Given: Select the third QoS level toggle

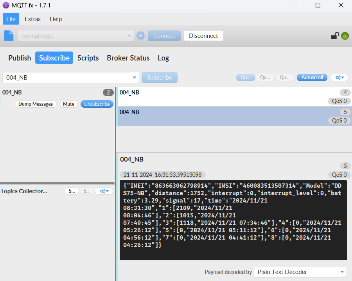Looking at the screenshot, I should pyautogui.click(x=285, y=78).
